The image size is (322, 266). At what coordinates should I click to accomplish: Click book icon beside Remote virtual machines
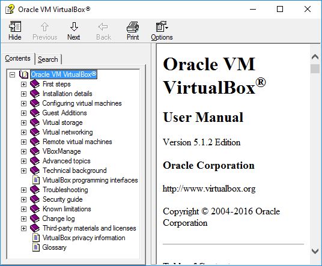(x=35, y=142)
